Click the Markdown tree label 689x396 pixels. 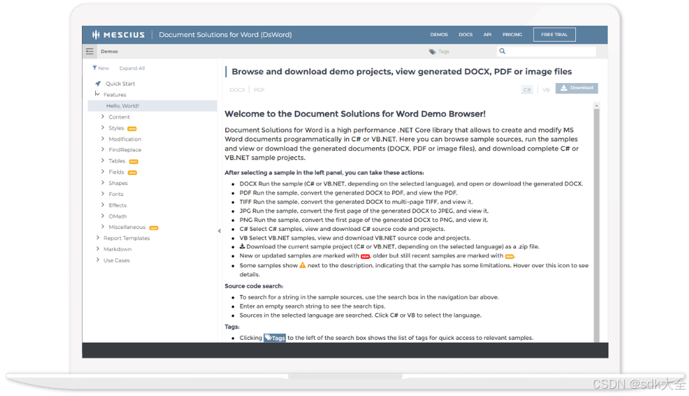click(118, 249)
